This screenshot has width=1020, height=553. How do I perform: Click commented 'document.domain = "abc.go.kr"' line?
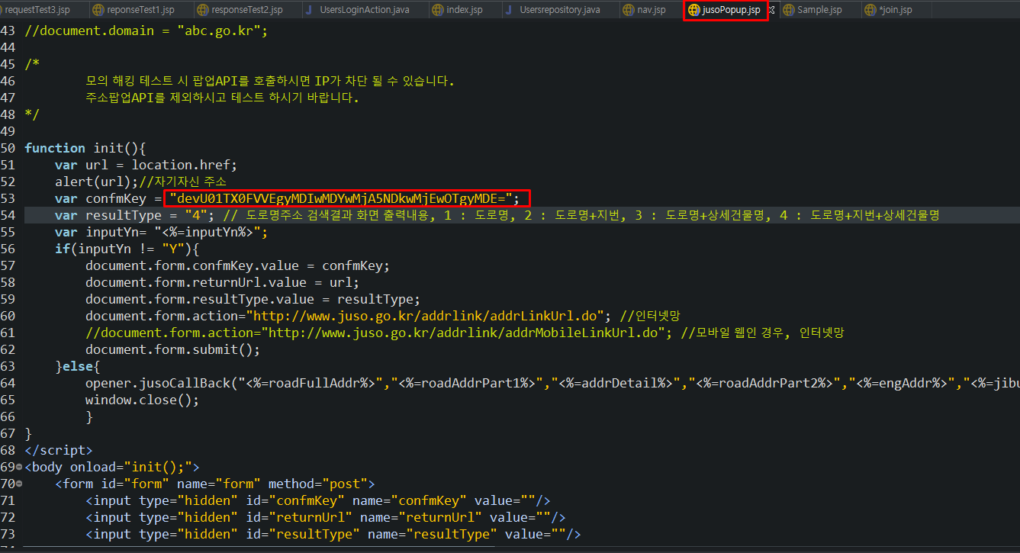click(146, 31)
